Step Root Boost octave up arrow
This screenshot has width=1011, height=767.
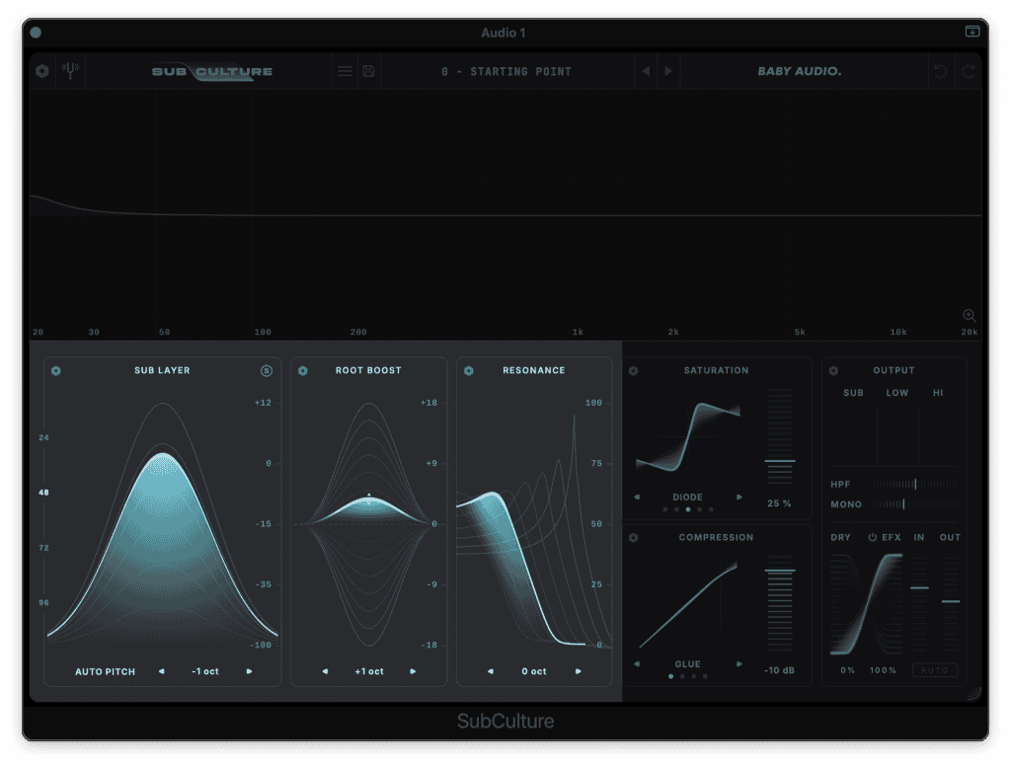[413, 671]
